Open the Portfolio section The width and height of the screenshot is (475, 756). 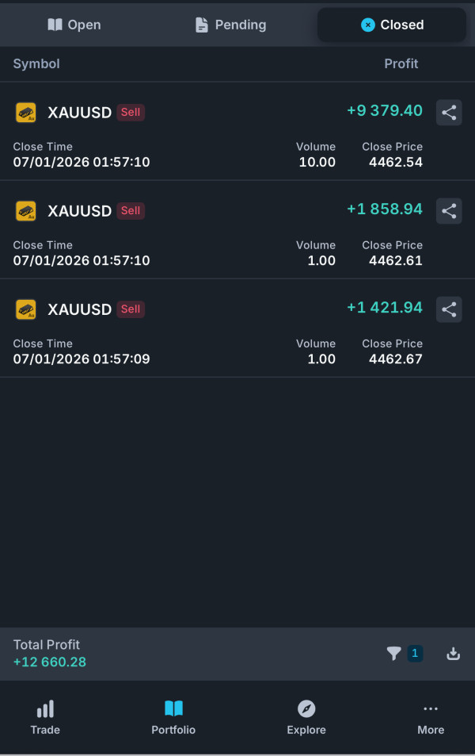(x=173, y=717)
